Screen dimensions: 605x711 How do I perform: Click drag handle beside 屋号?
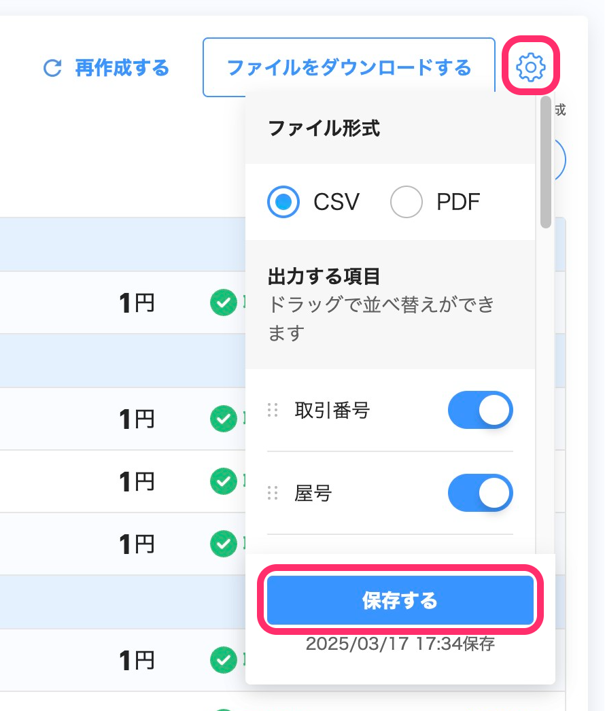[273, 493]
